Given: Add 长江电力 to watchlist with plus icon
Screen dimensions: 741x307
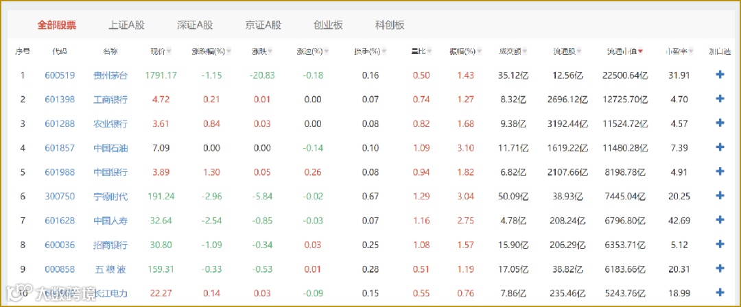Looking at the screenshot, I should pyautogui.click(x=720, y=293).
